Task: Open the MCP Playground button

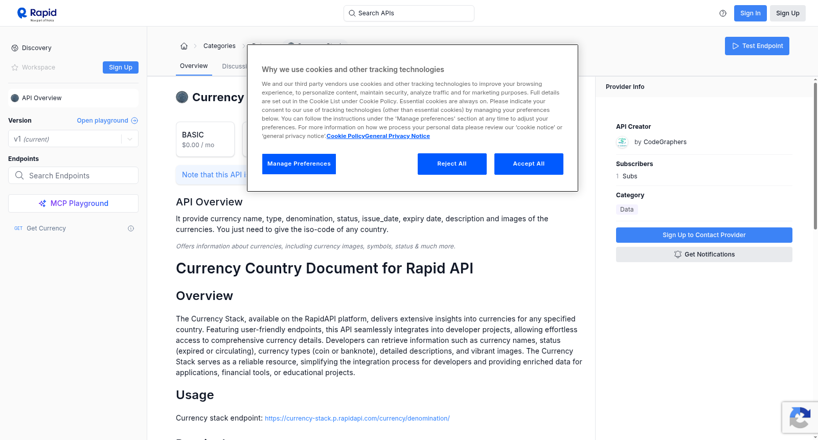Action: point(73,203)
